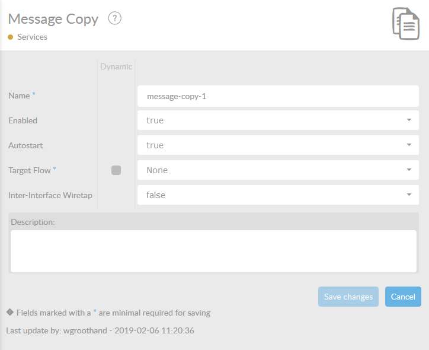Screen dimensions: 429x350
Task: Click the Description section header
Action: 33,222
